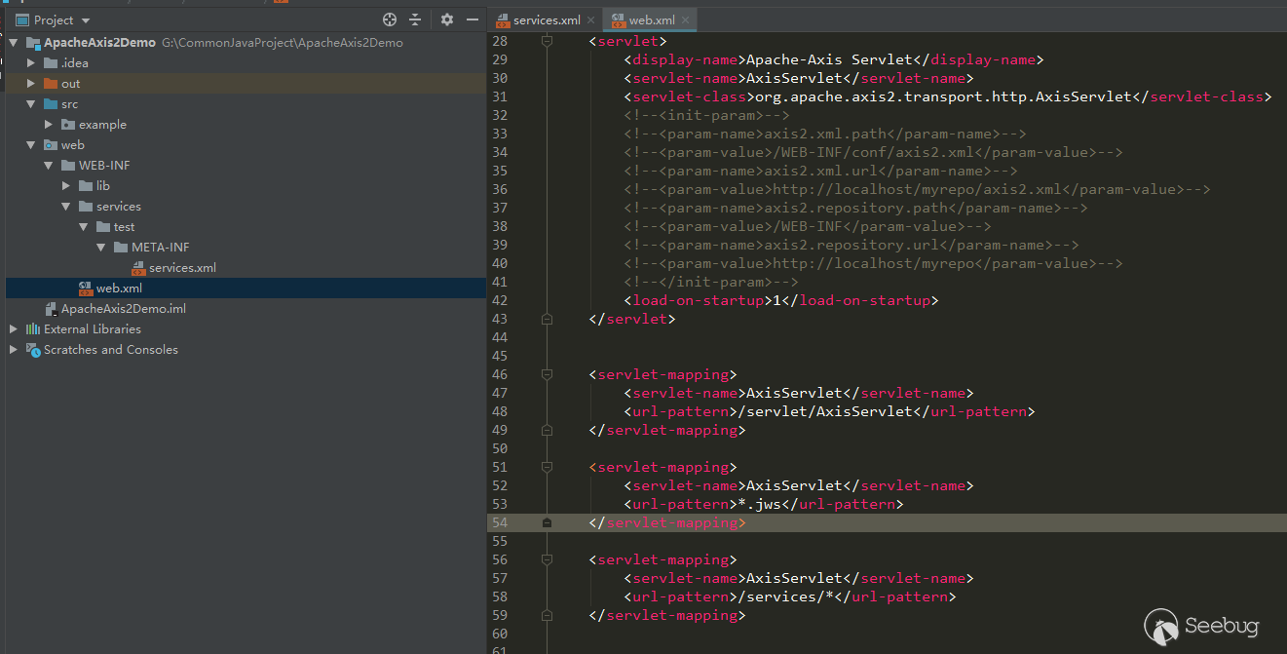1287x654 pixels.
Task: Hide the Project panel with minus icon
Action: (473, 19)
